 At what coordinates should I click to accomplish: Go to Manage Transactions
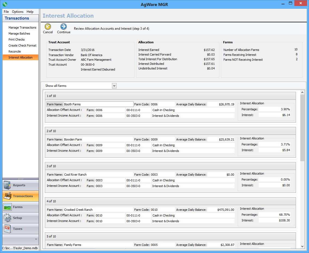(x=22, y=28)
